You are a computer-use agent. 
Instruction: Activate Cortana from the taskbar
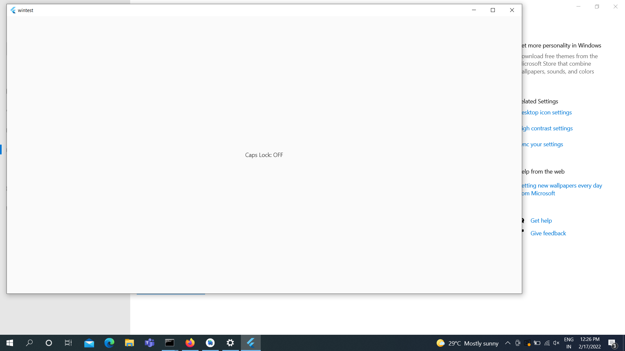49,343
